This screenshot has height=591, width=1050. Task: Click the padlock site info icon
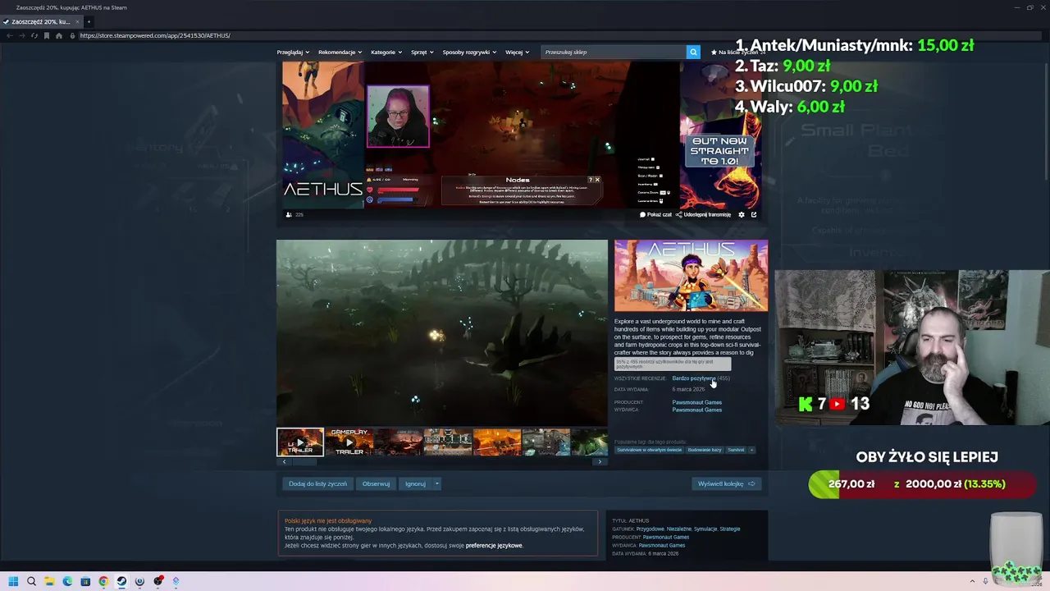(x=72, y=35)
